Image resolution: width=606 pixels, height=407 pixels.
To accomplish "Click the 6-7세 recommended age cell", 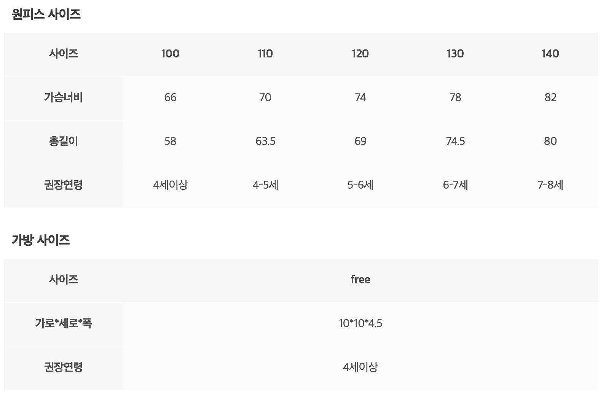I will tap(455, 185).
